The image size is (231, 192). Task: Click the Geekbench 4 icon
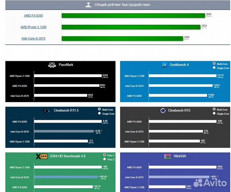pyautogui.click(x=165, y=65)
